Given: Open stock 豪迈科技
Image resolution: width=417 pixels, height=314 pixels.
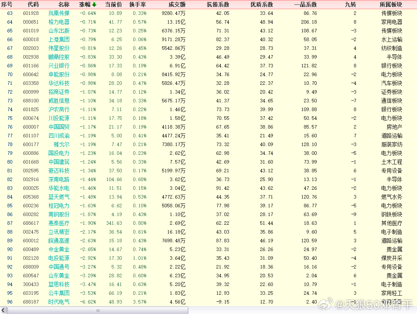Looking at the screenshot, I should [x=59, y=171].
